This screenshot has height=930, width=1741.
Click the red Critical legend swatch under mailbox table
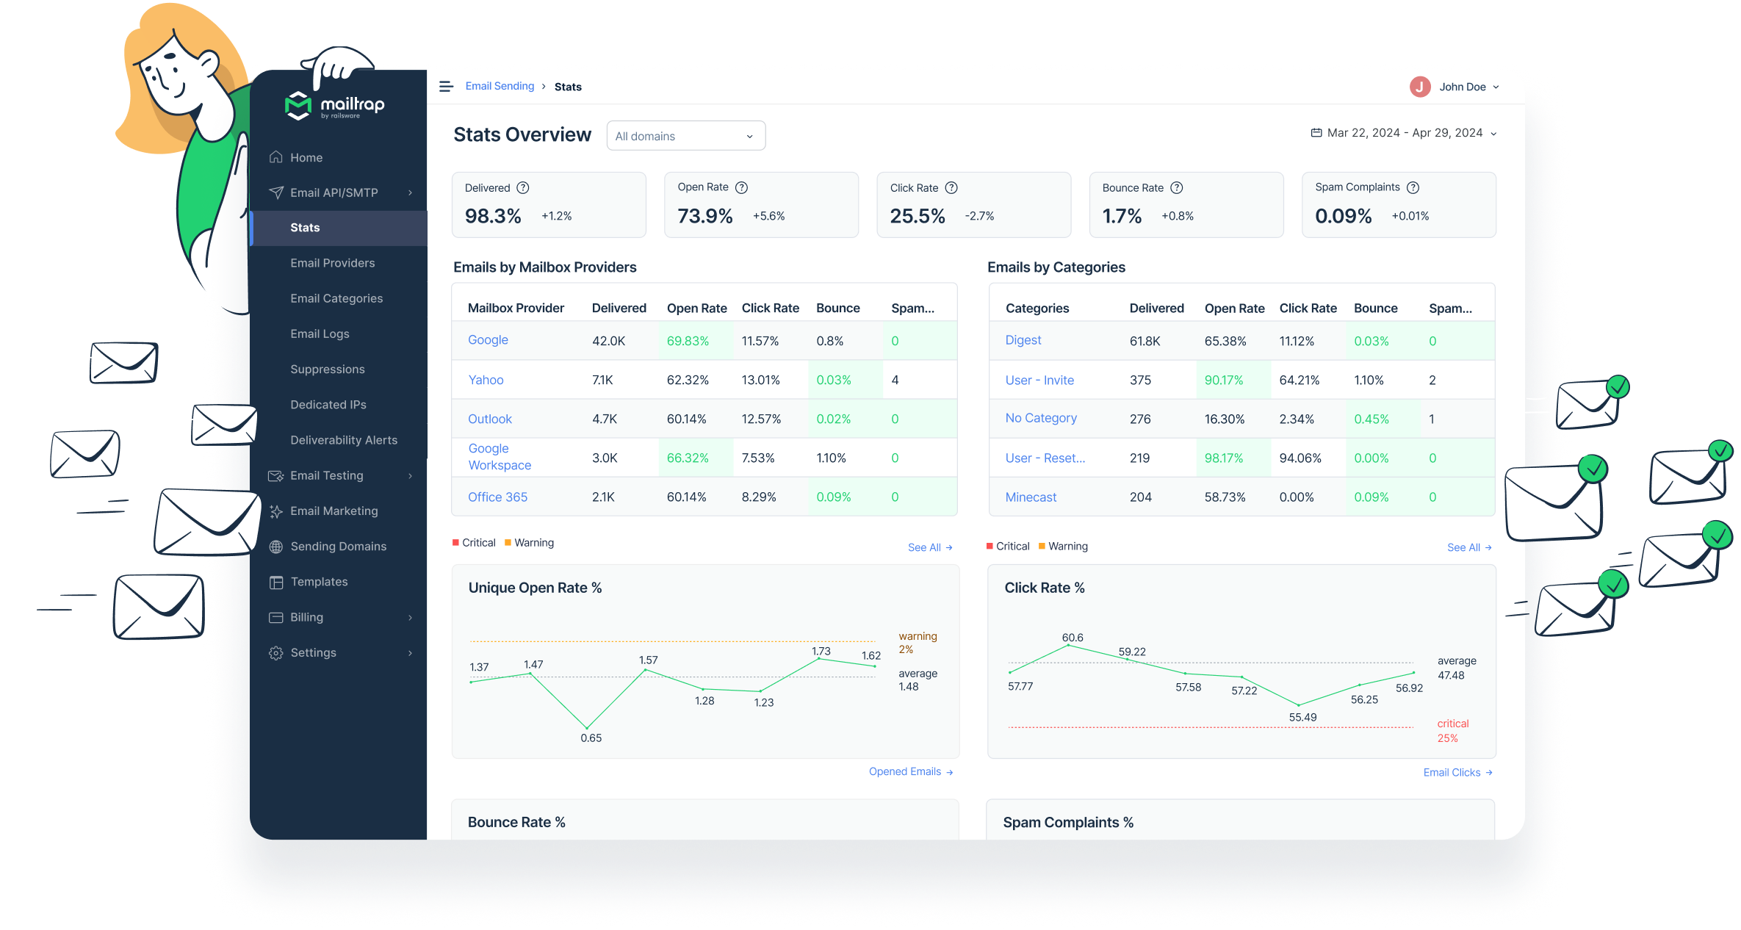pos(455,543)
